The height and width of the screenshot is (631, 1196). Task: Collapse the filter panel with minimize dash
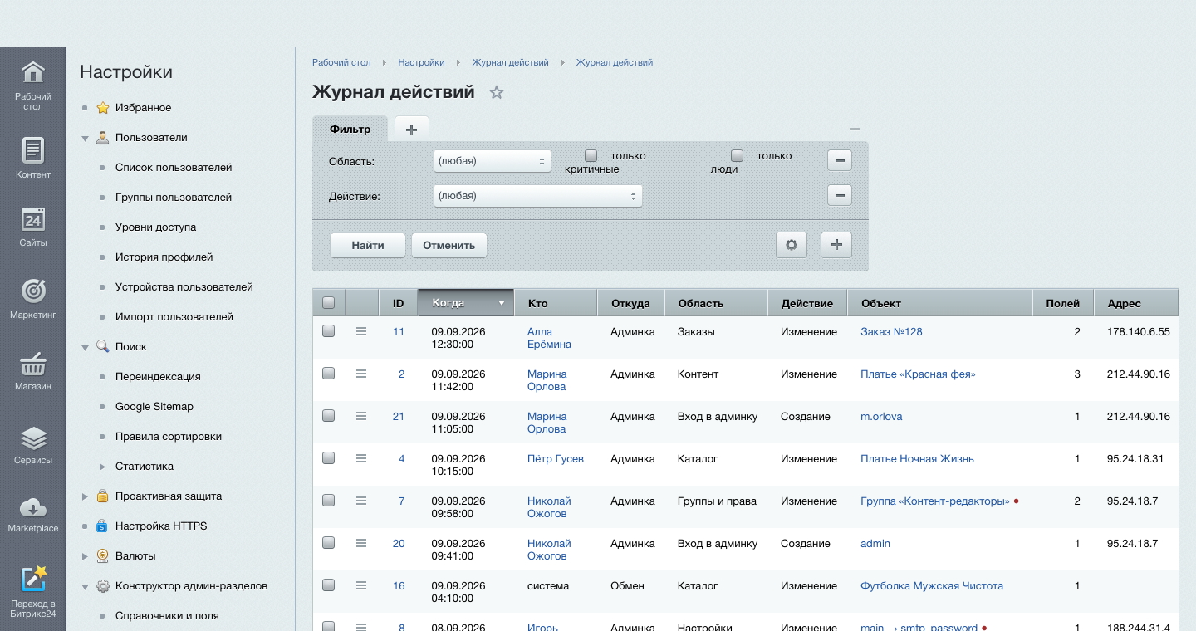pyautogui.click(x=855, y=129)
